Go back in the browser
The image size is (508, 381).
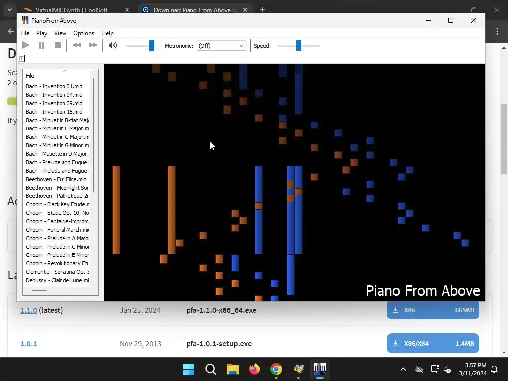coord(11,31)
